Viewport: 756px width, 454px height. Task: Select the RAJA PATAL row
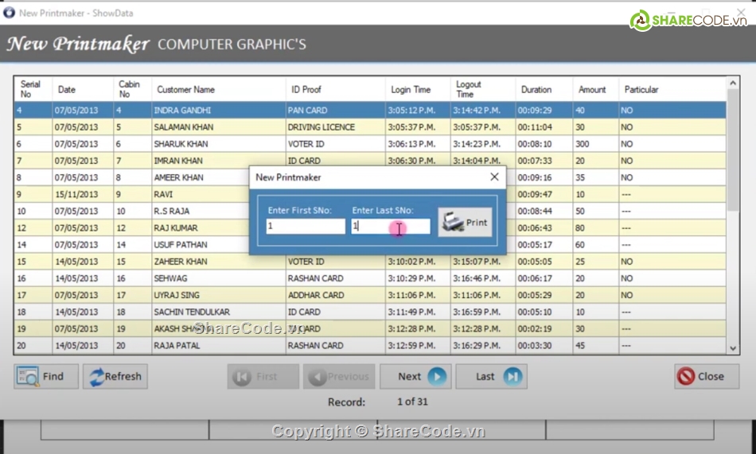(x=177, y=346)
